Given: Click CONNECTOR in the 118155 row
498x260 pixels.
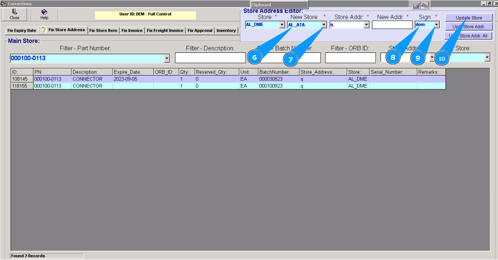Looking at the screenshot, I should point(92,86).
